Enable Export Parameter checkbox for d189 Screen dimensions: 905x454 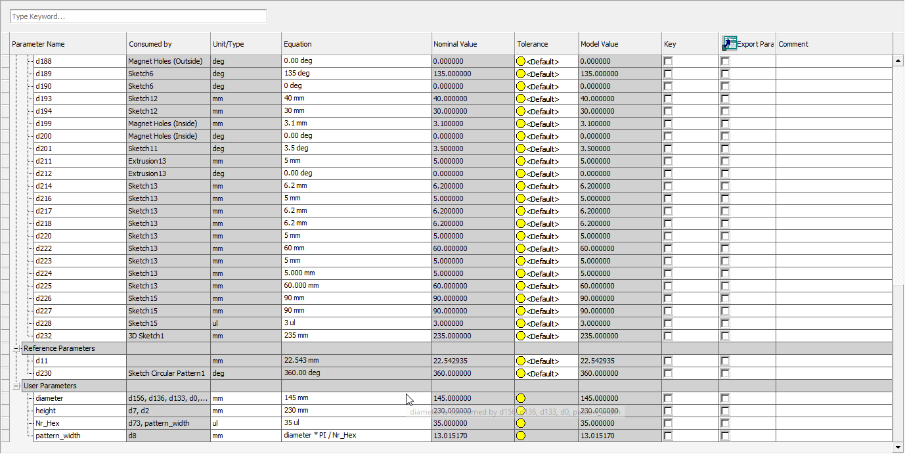(725, 74)
